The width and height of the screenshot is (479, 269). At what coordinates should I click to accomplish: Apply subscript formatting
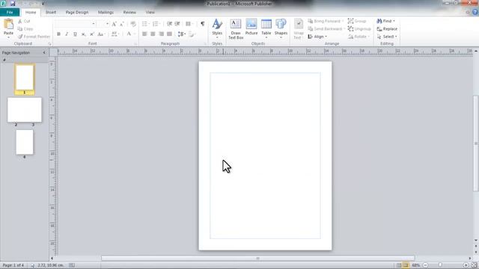click(83, 34)
